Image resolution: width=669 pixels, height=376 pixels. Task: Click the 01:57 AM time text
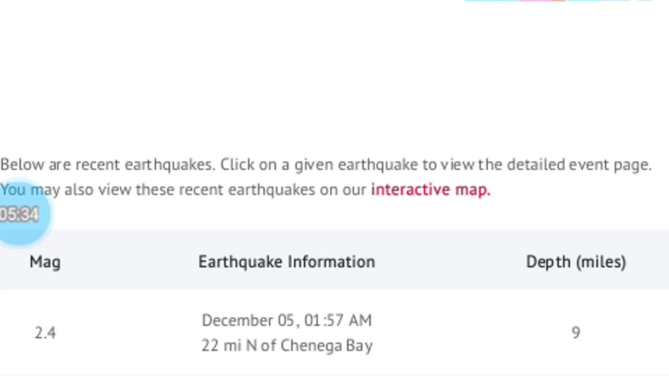coord(338,320)
